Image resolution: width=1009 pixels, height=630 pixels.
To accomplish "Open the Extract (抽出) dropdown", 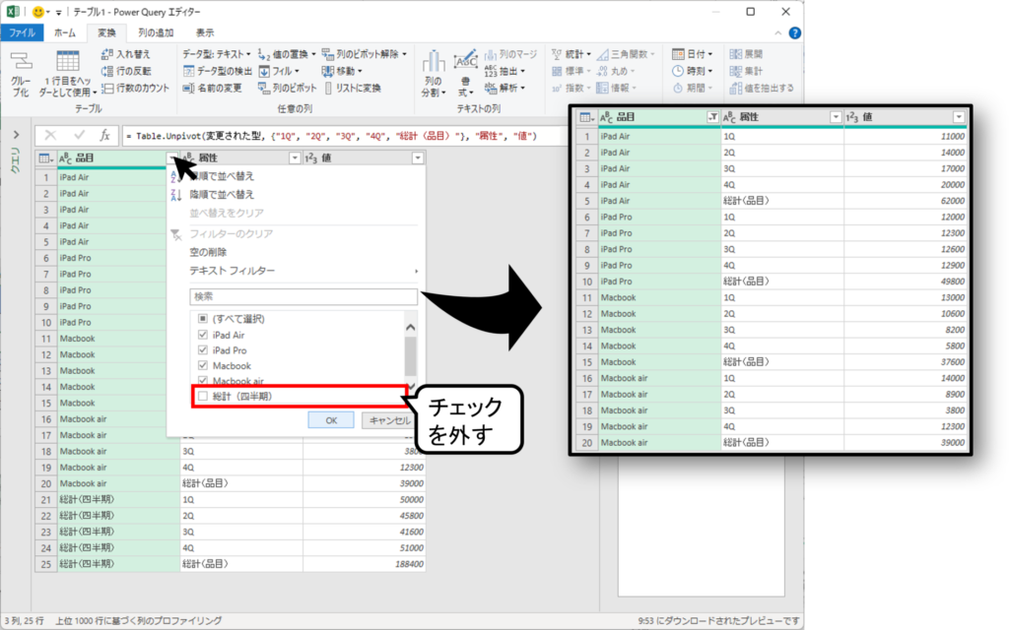I will [505, 71].
